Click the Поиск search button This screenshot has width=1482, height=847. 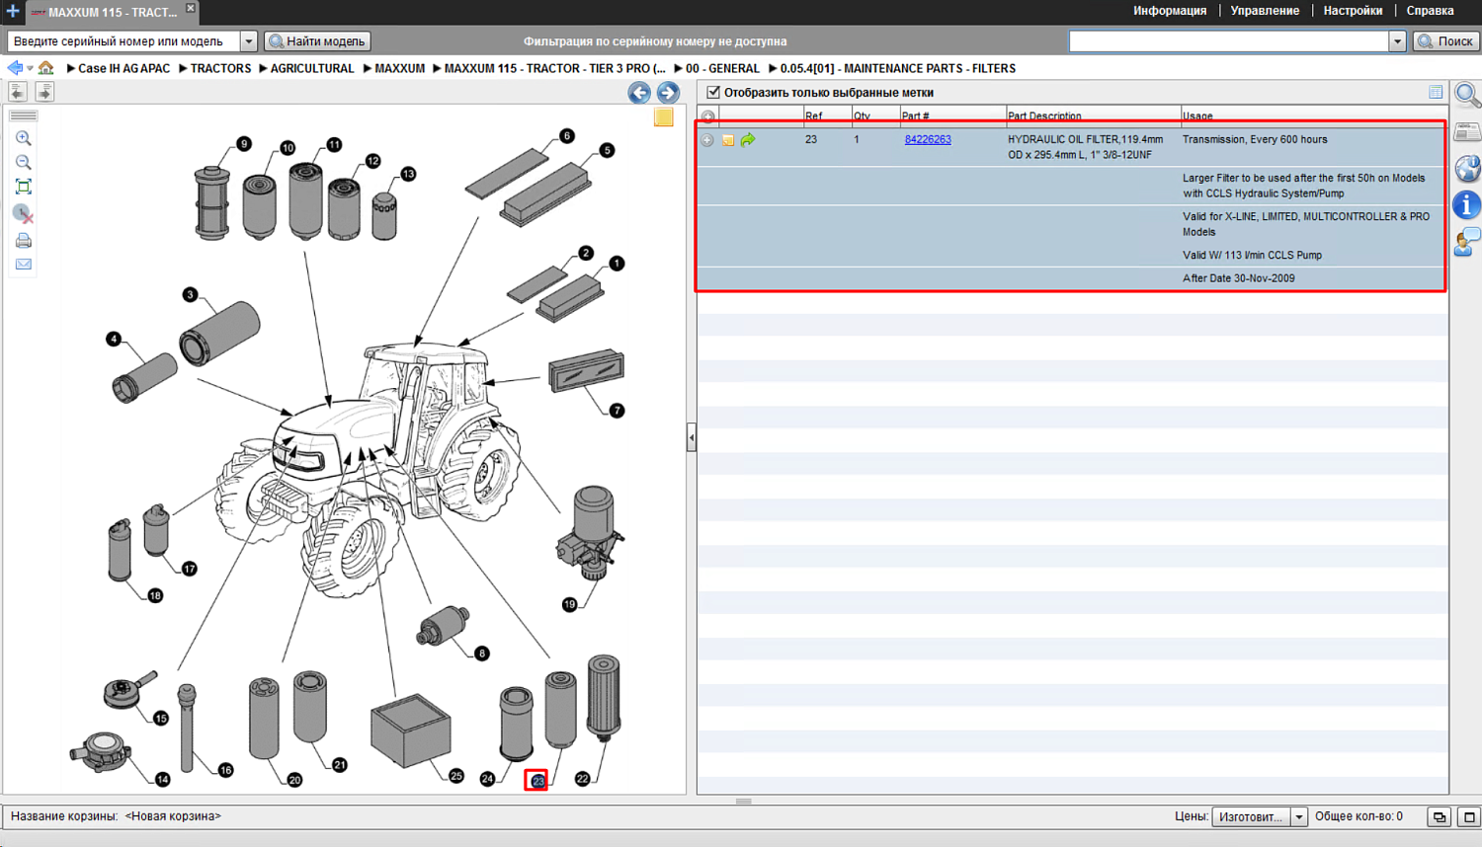(x=1445, y=41)
